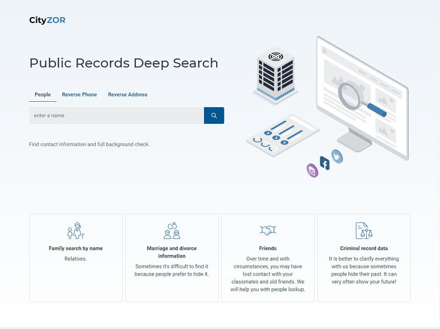Viewport: 440px width, 329px height.
Task: Open 'Family search by name' card title
Action: point(76,249)
